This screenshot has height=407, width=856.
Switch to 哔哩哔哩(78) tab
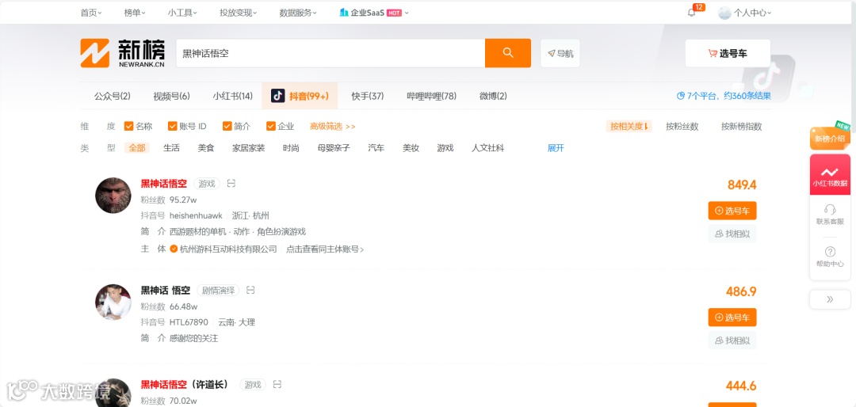(431, 96)
